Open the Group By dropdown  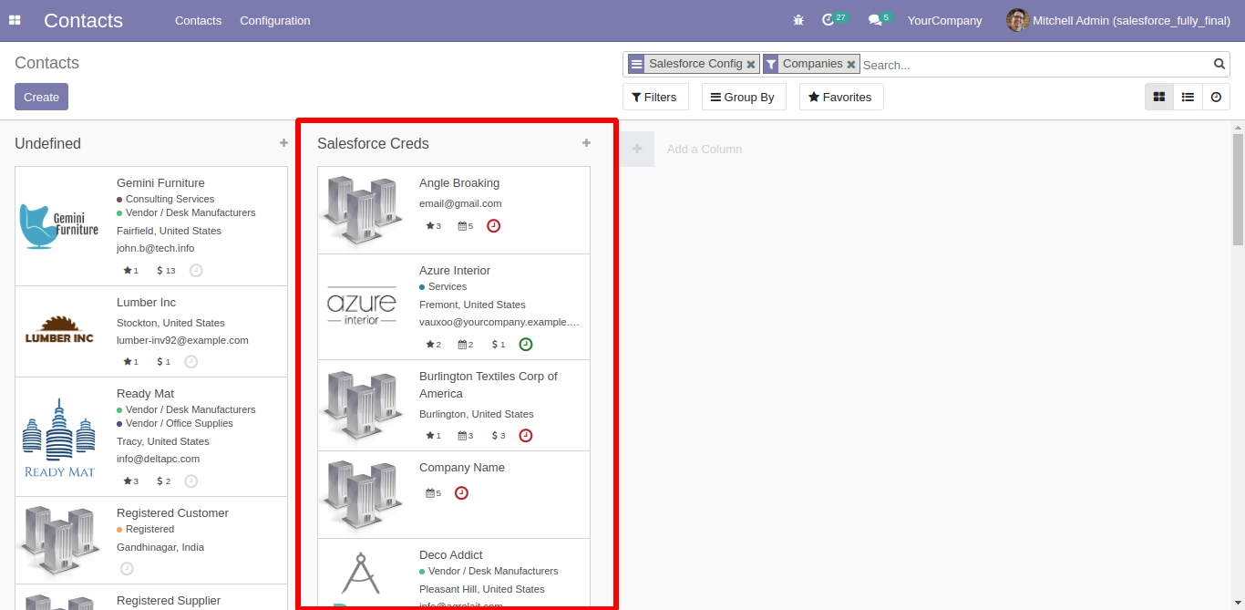point(744,97)
